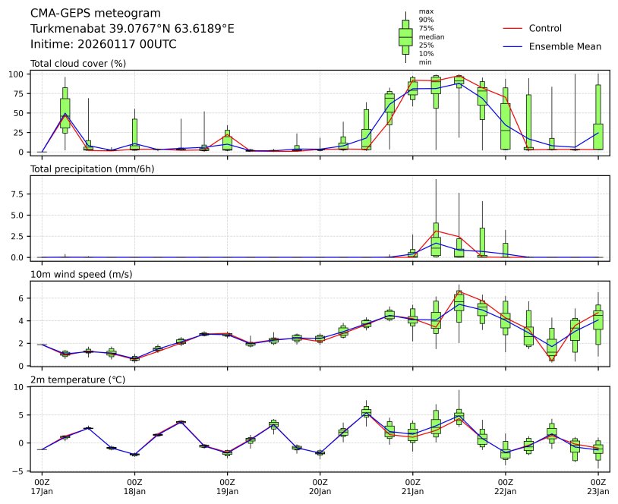The image size is (618, 504).
Task: Select the Control legend label
Action: [x=545, y=28]
